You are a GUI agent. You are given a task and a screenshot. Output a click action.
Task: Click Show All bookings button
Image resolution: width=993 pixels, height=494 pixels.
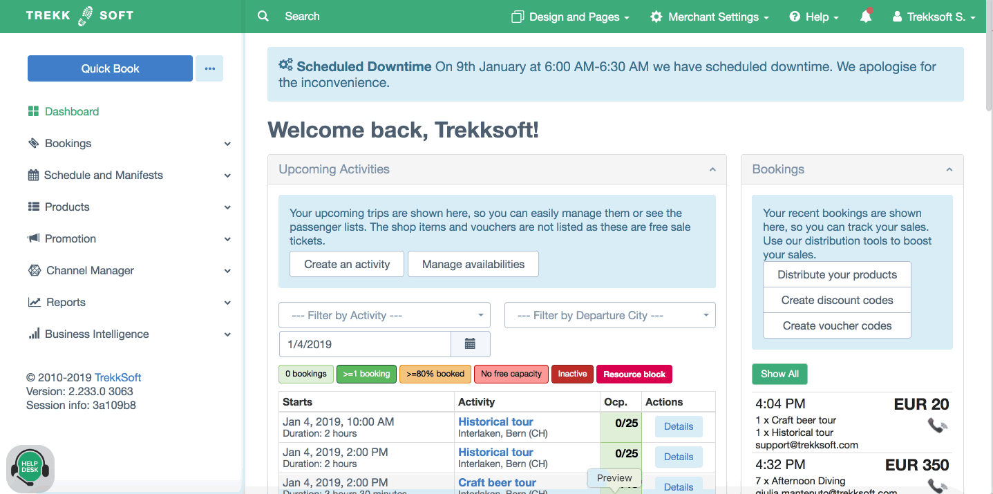(x=779, y=374)
